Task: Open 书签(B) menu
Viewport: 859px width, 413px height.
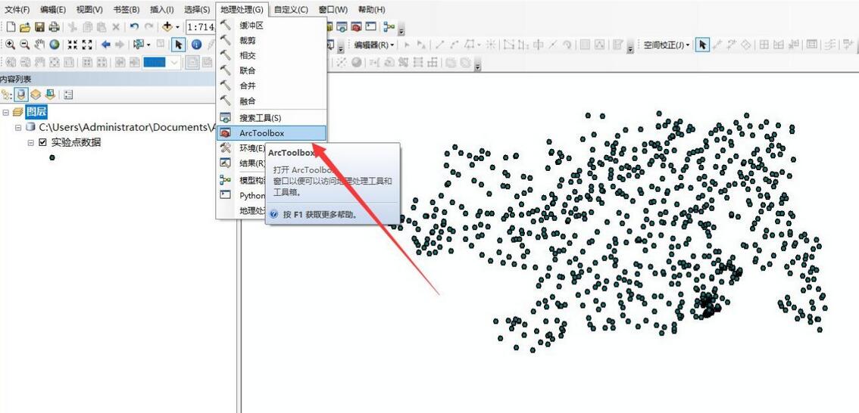Action: (127, 9)
